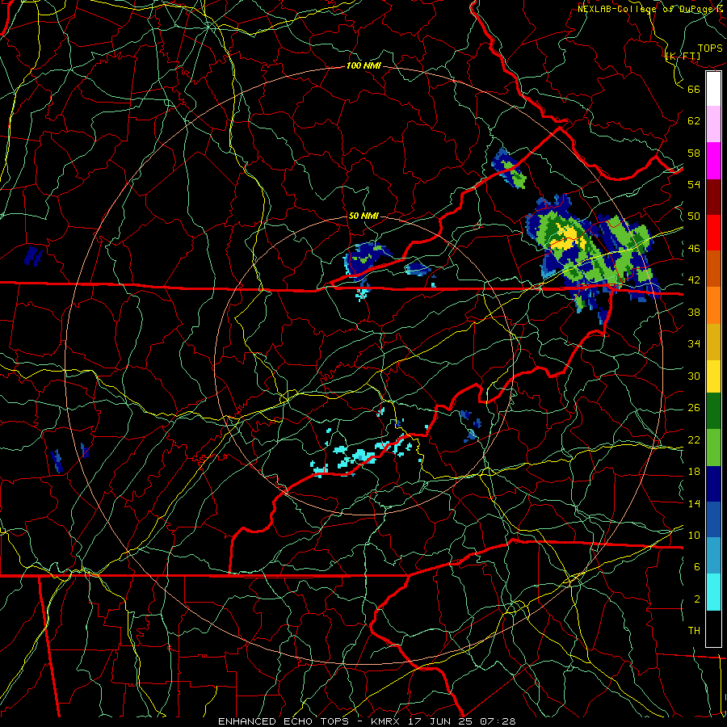Click the two small blue echoes in the southwest

(x=69, y=458)
